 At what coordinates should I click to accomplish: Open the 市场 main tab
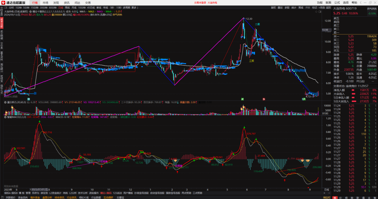point(45,3)
